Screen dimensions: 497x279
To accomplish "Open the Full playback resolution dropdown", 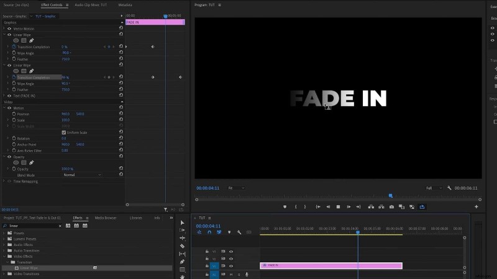I will (x=434, y=188).
